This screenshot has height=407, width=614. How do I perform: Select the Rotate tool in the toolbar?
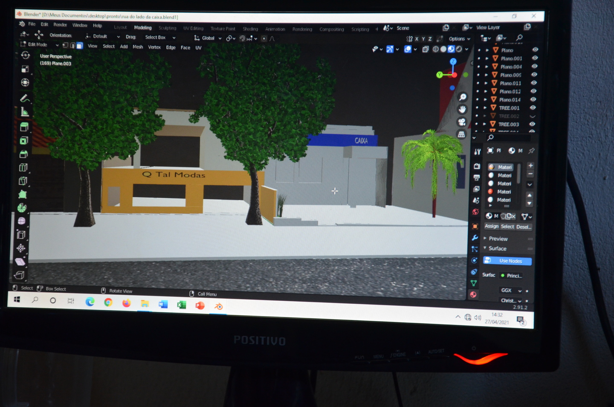[x=25, y=55]
